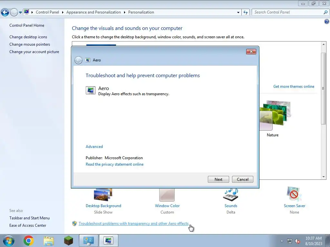Click themes list scrollbar down arrow
330x247 pixels.
point(324,177)
